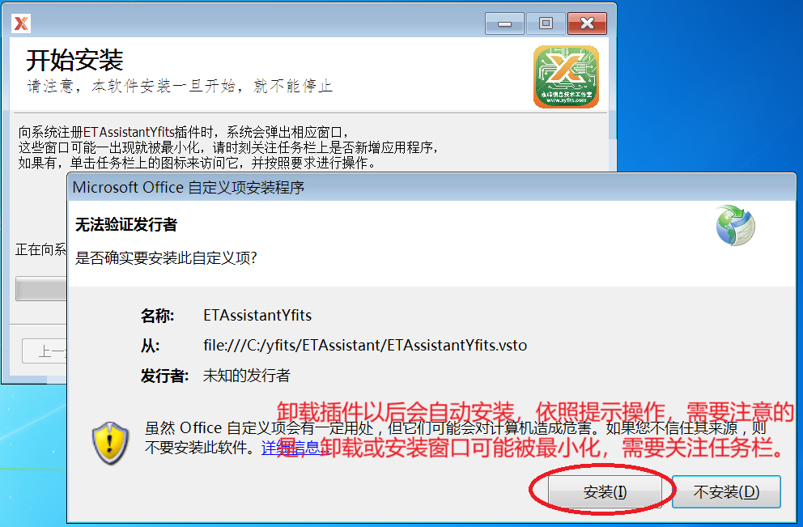The height and width of the screenshot is (527, 803).
Task: Click the ETAssistantYfits name value
Action: click(x=257, y=315)
